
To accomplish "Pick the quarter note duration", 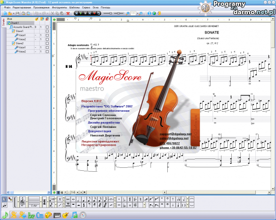I will point(84,199).
